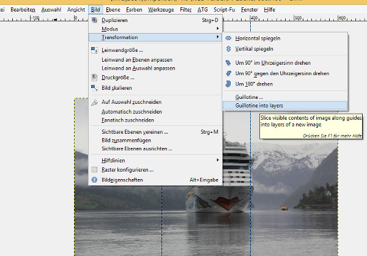Click the Bild skalieren scale icon

[94, 88]
